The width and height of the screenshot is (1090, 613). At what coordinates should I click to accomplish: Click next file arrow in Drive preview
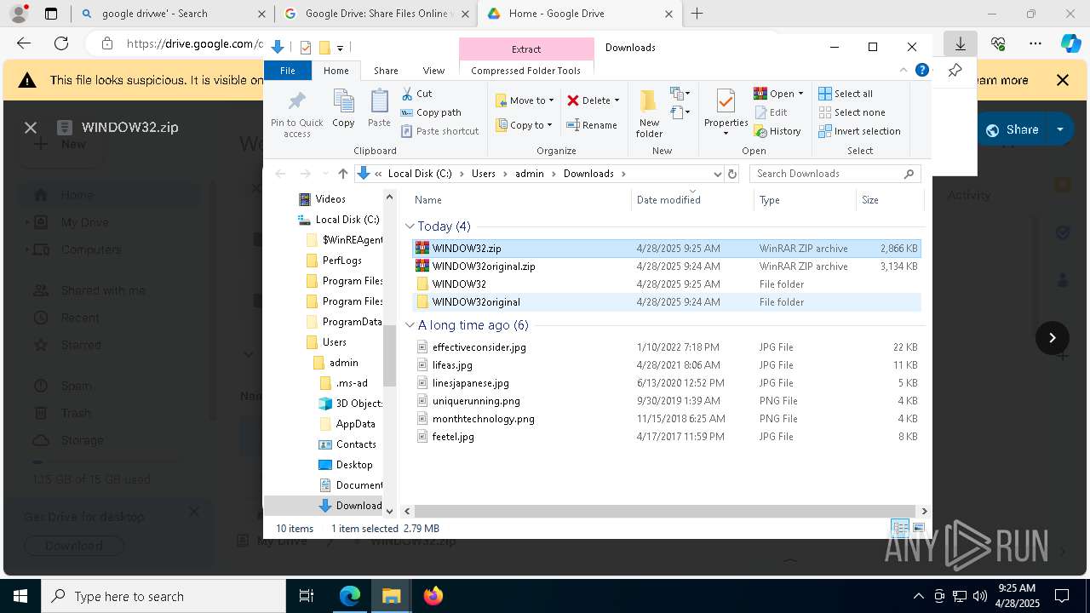[x=1052, y=338]
